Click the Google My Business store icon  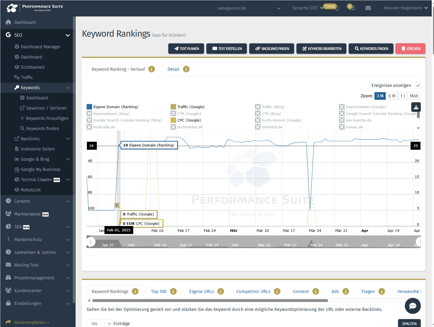pos(17,169)
